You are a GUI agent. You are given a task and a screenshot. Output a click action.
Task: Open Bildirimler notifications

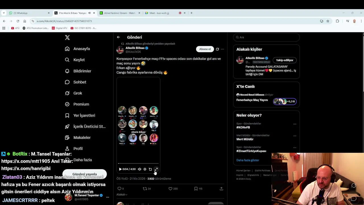click(78, 71)
